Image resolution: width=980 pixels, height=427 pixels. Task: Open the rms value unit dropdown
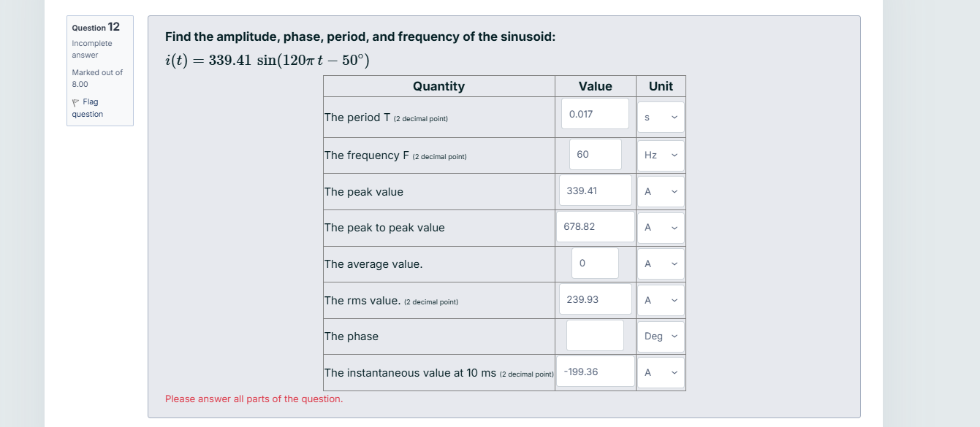coord(660,299)
